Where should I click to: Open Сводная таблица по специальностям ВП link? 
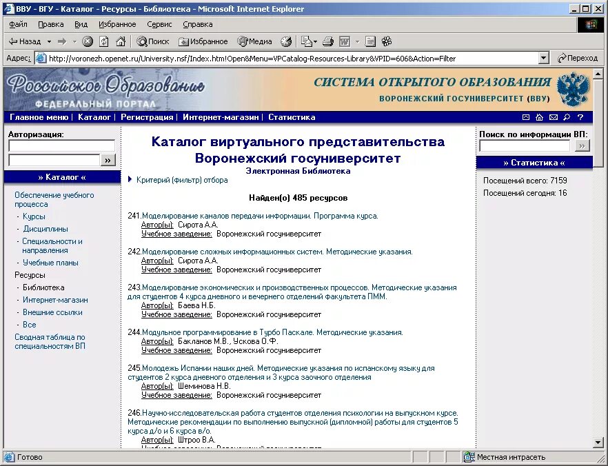[50, 341]
